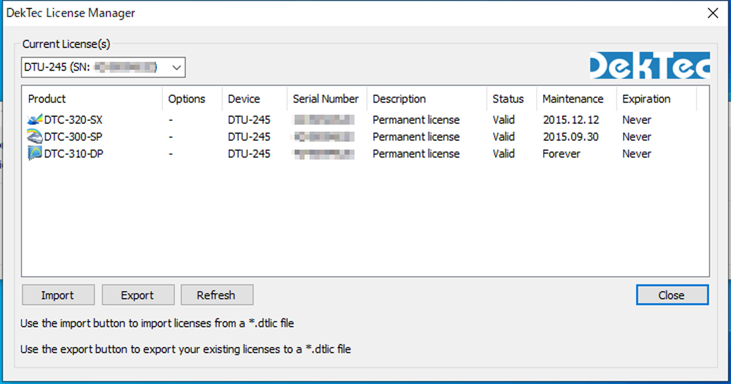Click the Close button at bottom right
The width and height of the screenshot is (731, 384).
coord(672,295)
